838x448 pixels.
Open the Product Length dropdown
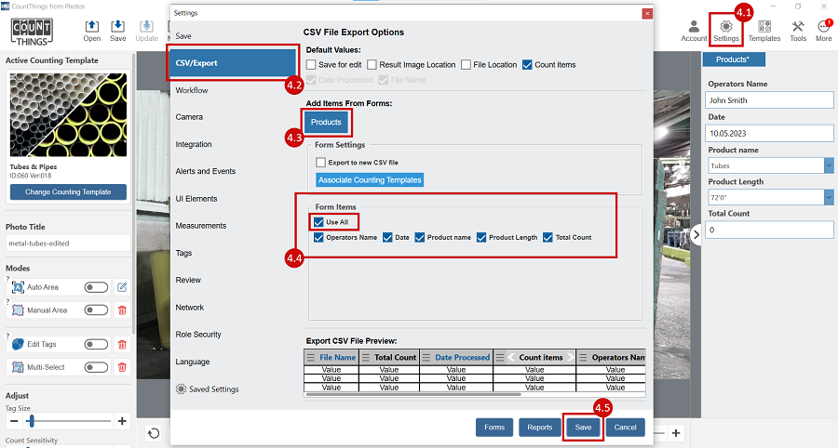(x=828, y=197)
